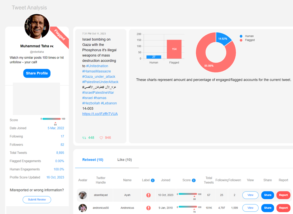
Task: Open the #PalestineUnderAttack hashtag
Action: pyautogui.click(x=100, y=82)
